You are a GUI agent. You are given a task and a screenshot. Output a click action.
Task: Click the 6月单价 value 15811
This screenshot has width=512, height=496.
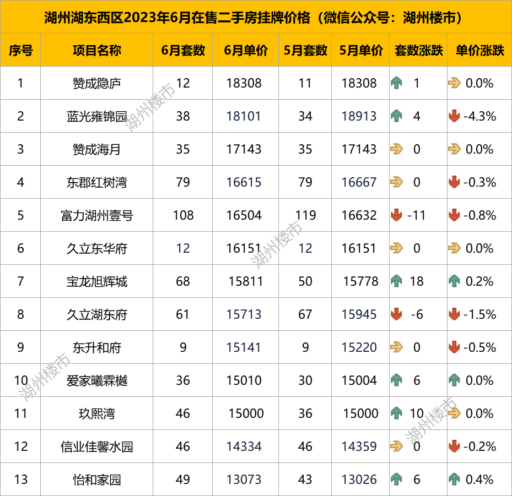pos(246,281)
